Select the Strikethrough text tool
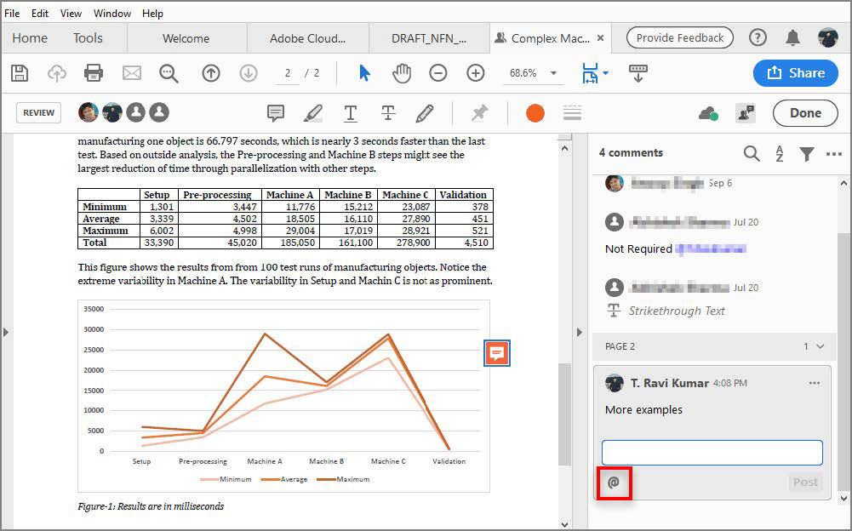The width and height of the screenshot is (852, 531). pos(388,113)
